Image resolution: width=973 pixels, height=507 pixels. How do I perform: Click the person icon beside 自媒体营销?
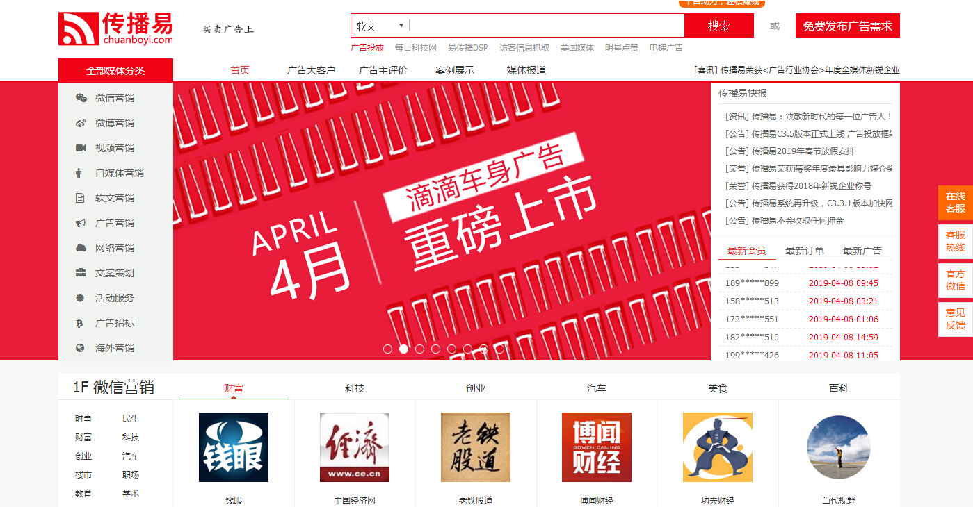click(80, 173)
